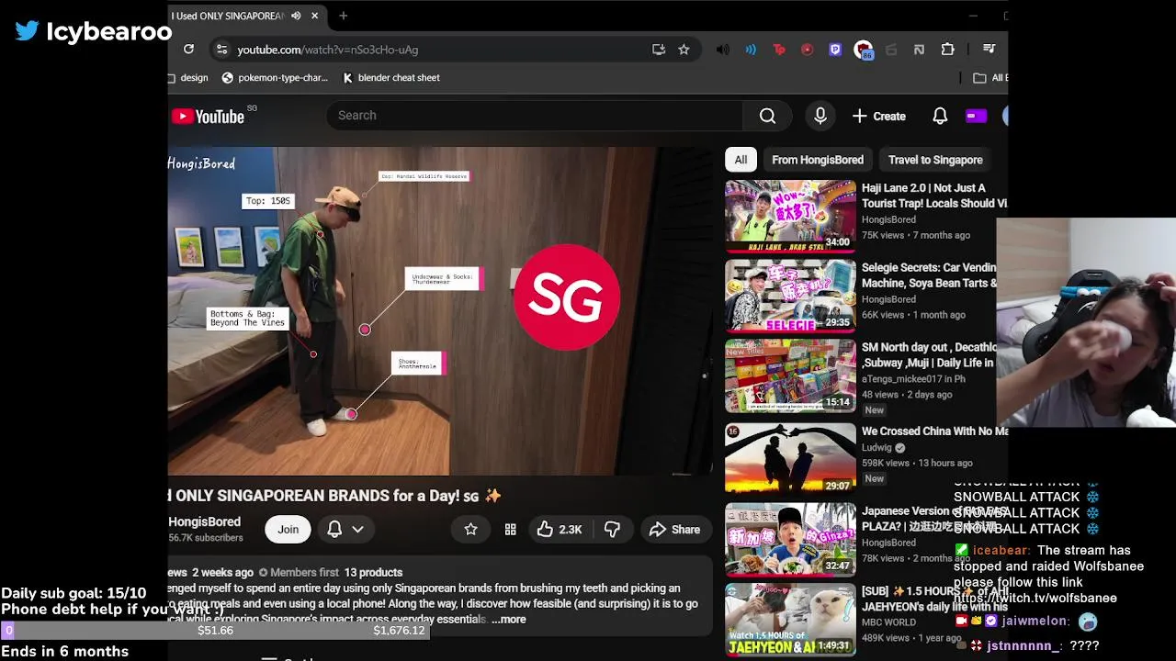This screenshot has width=1176, height=661.
Task: Like the video with 2.3K thumbs up
Action: (x=560, y=530)
